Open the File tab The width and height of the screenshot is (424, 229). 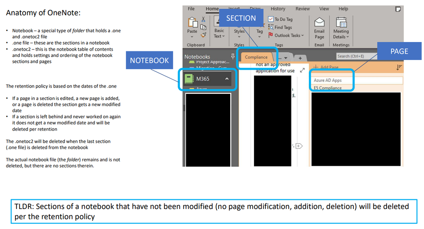pyautogui.click(x=191, y=8)
